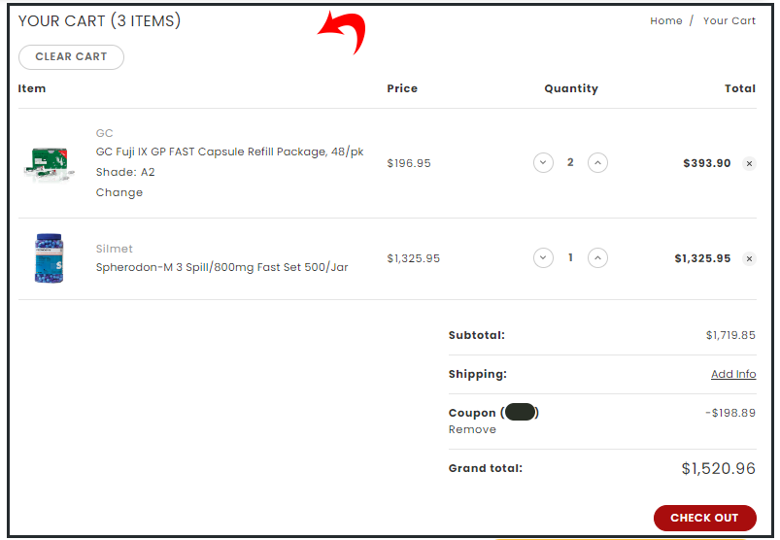
Task: Proceed with the Check Out button
Action: point(704,518)
